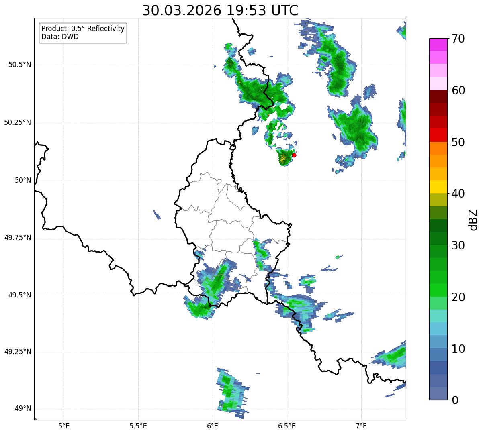Click the 30 tick on colorbar
Image resolution: width=483 pixels, height=434 pixels.
click(x=458, y=245)
